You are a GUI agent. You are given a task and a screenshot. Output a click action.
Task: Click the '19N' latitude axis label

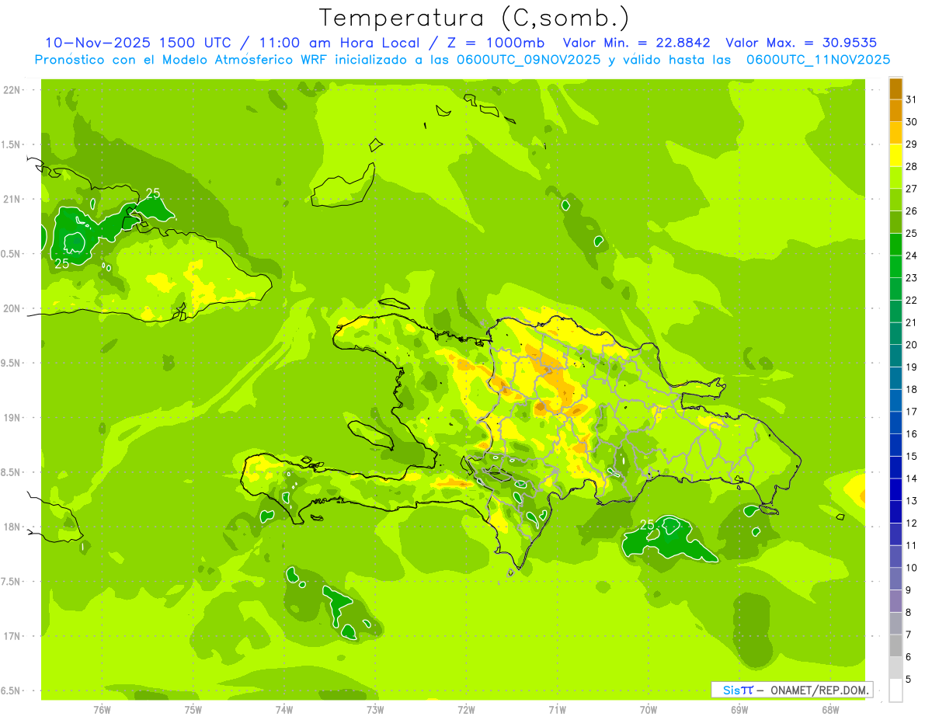click(x=12, y=417)
